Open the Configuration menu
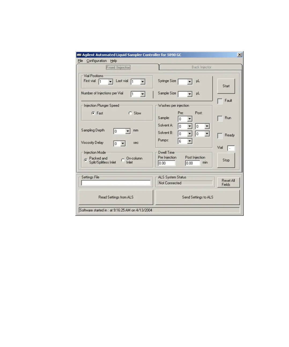Viewport: 289px width, 347px height. (x=97, y=61)
